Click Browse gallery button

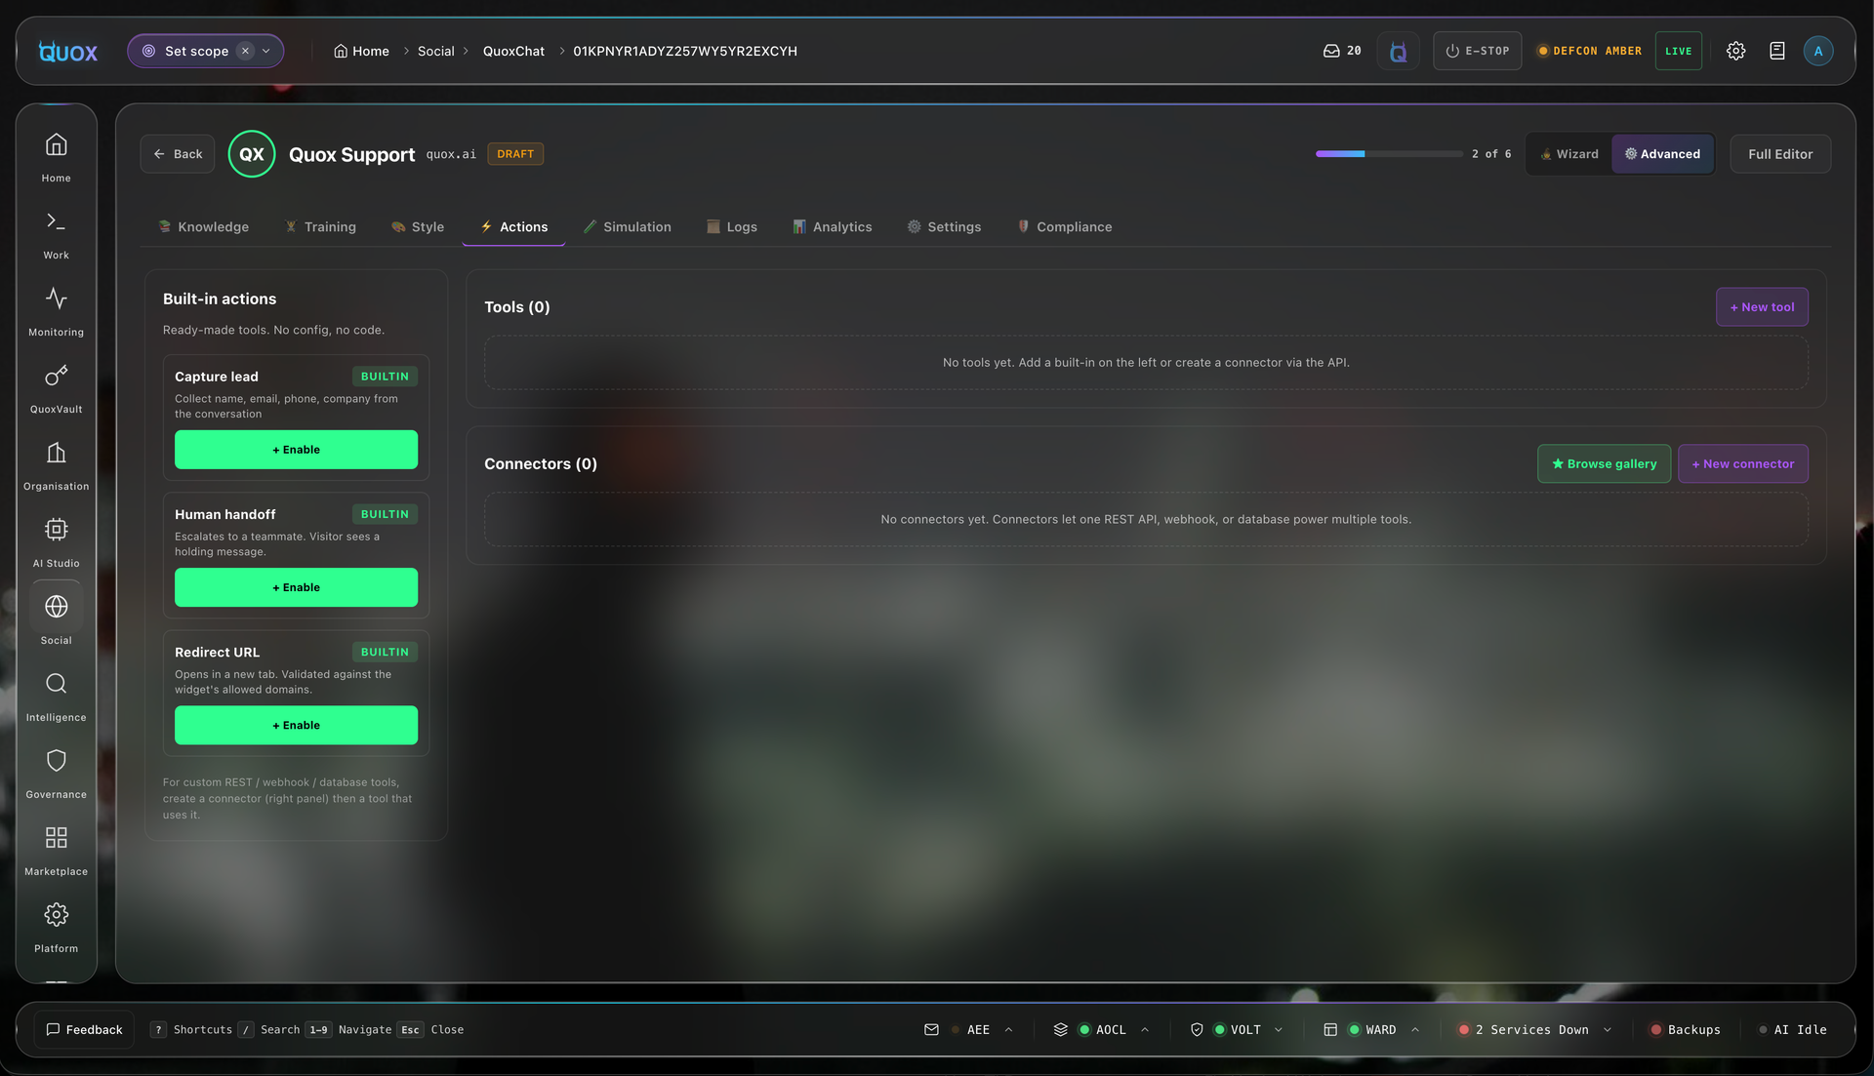point(1604,463)
